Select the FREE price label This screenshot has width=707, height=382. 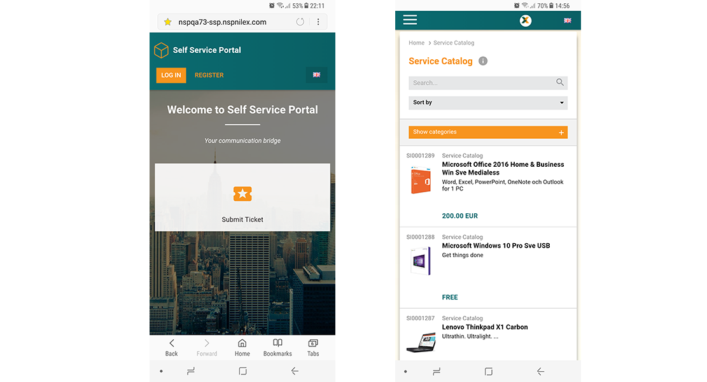pyautogui.click(x=449, y=297)
